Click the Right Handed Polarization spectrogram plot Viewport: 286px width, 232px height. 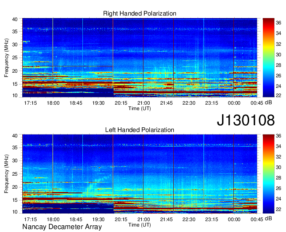pyautogui.click(x=140, y=58)
